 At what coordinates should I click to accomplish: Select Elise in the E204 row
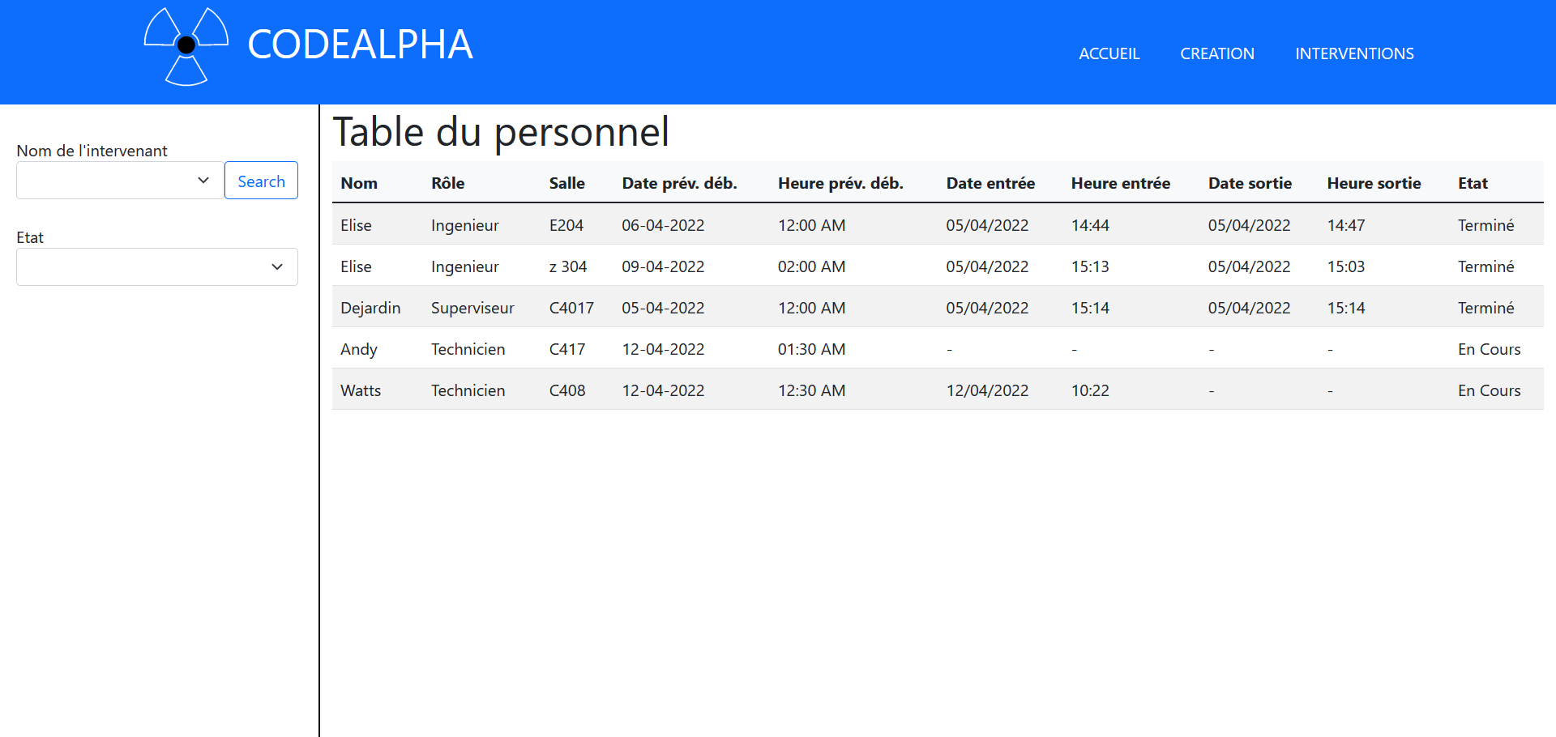[356, 225]
